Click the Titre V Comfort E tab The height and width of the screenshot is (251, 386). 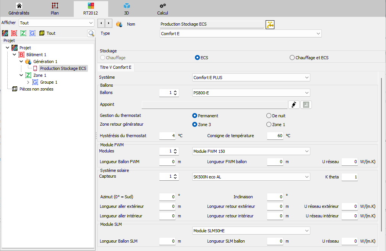(116, 67)
